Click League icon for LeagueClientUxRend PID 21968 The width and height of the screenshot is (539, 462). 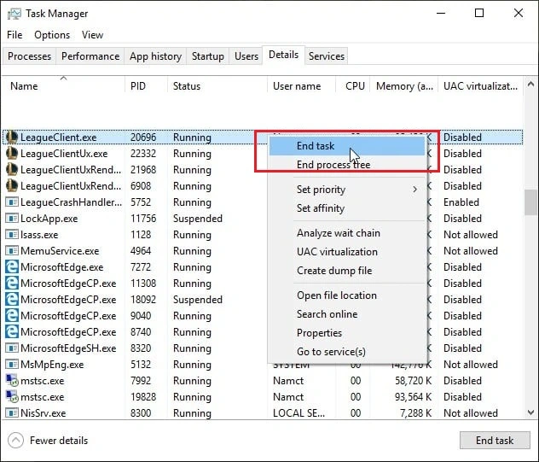[x=12, y=169]
